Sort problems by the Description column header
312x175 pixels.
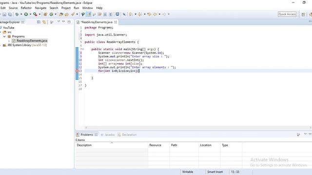[112, 145]
